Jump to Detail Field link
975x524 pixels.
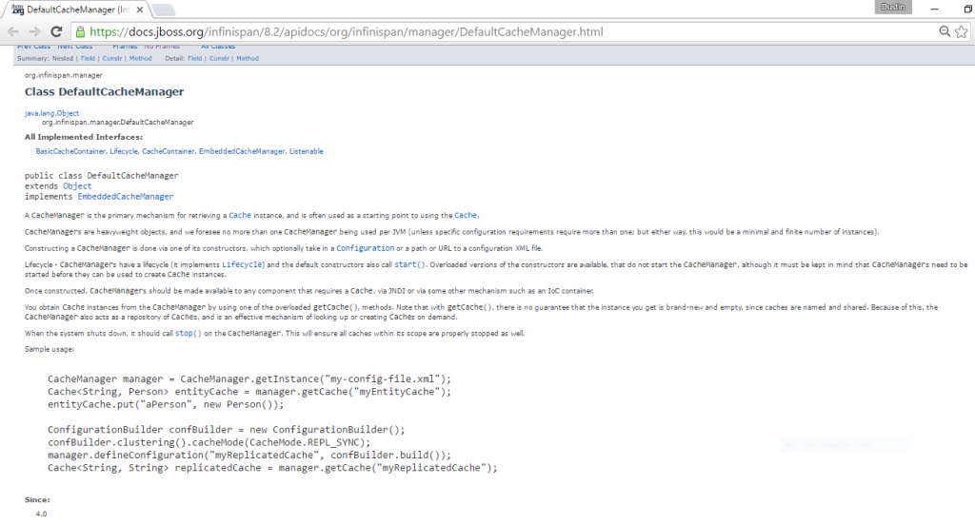point(194,58)
